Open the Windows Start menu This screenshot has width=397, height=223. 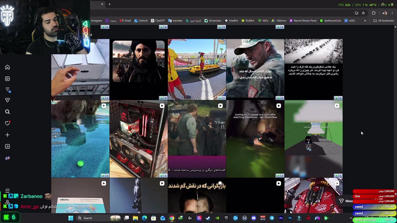(71, 218)
